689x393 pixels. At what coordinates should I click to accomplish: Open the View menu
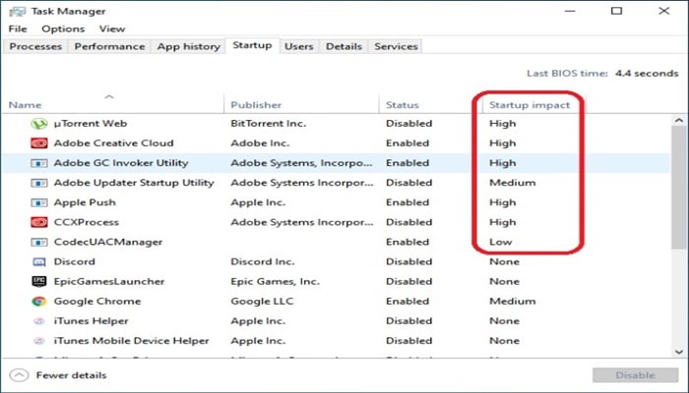pyautogui.click(x=112, y=28)
